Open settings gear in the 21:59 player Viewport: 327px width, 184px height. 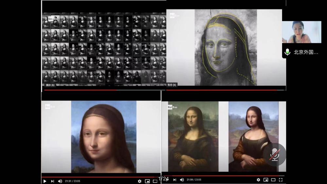(258, 180)
